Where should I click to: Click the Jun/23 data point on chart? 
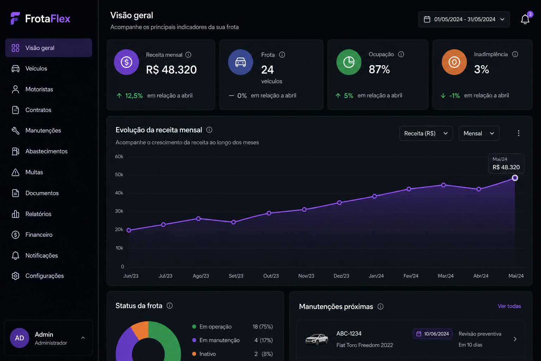tap(129, 230)
